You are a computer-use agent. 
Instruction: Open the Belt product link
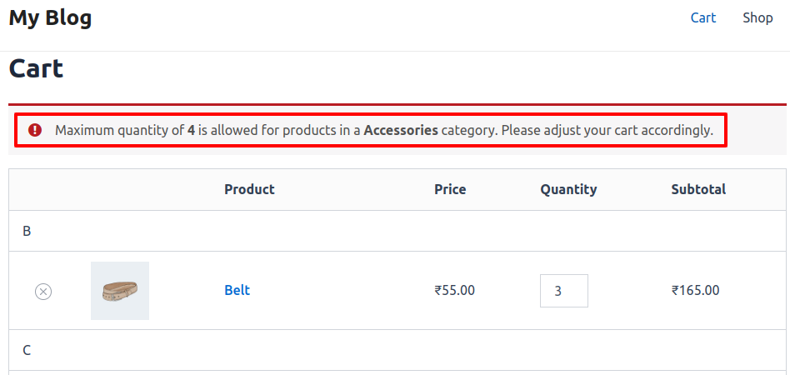(x=237, y=290)
